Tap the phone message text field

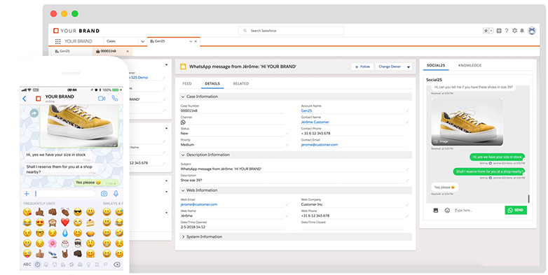point(64,194)
